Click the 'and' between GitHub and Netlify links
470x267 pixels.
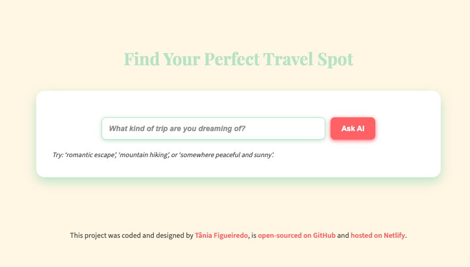(x=343, y=235)
